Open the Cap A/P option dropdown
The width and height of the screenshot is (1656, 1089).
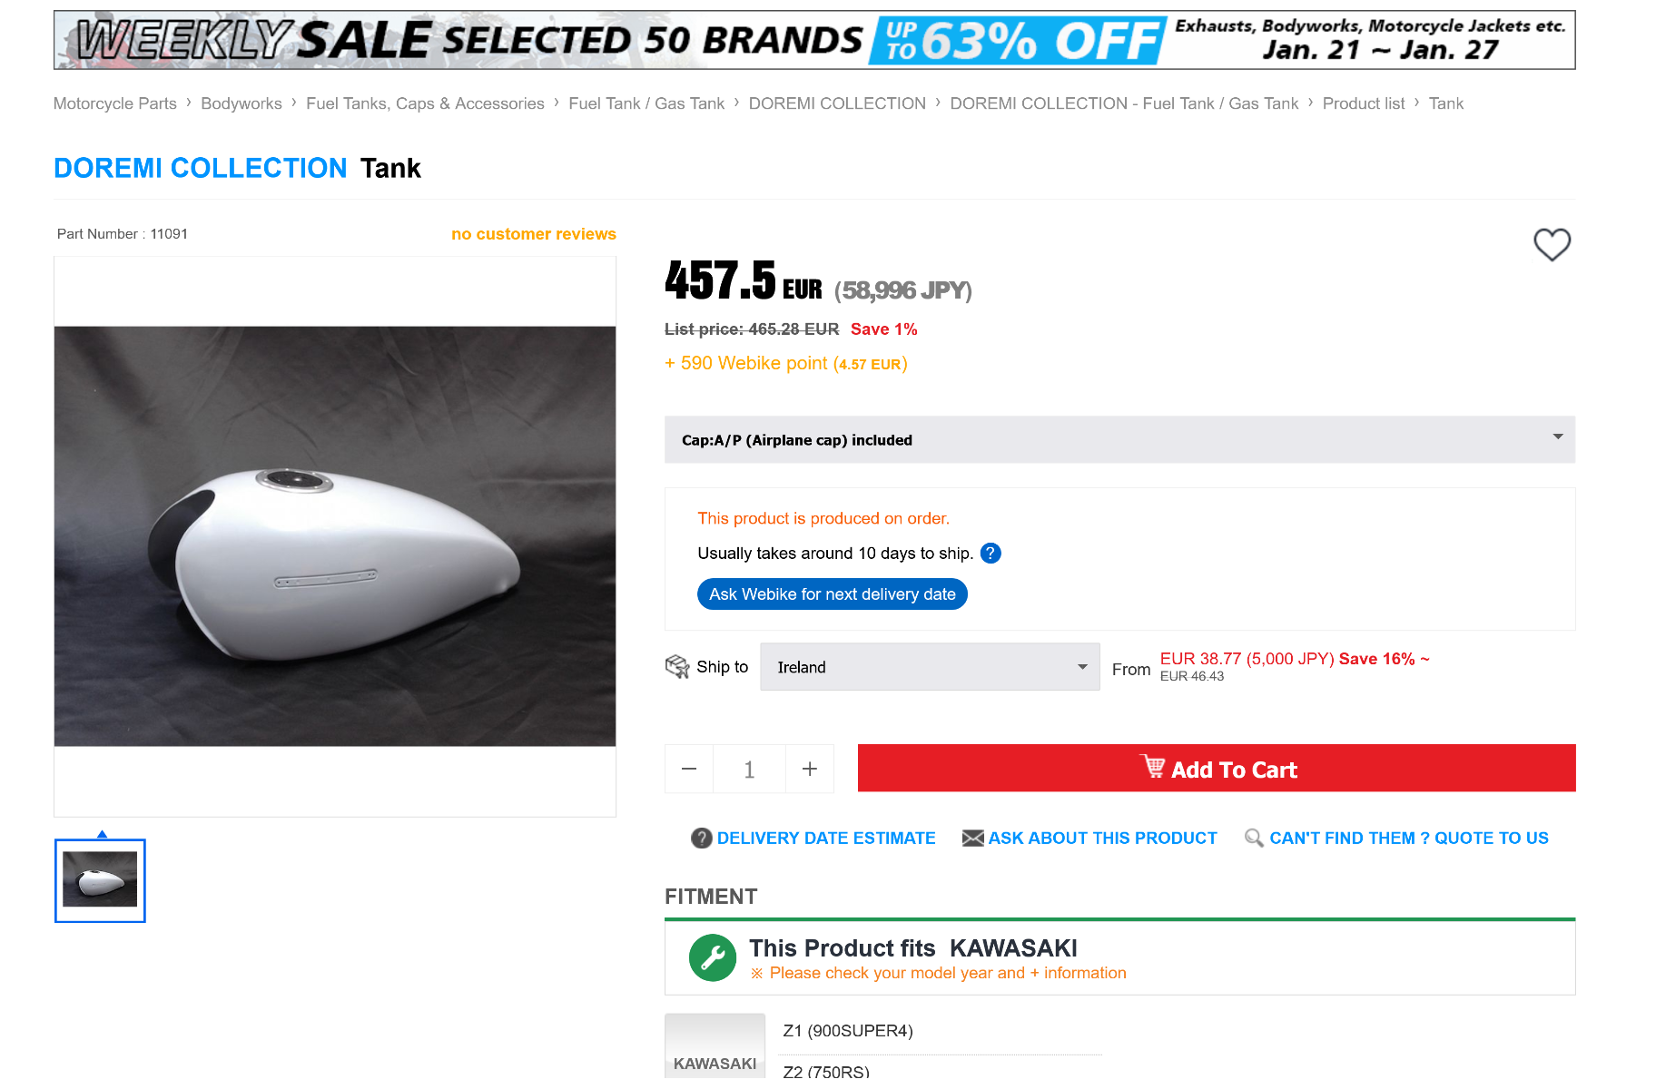pyautogui.click(x=1119, y=440)
